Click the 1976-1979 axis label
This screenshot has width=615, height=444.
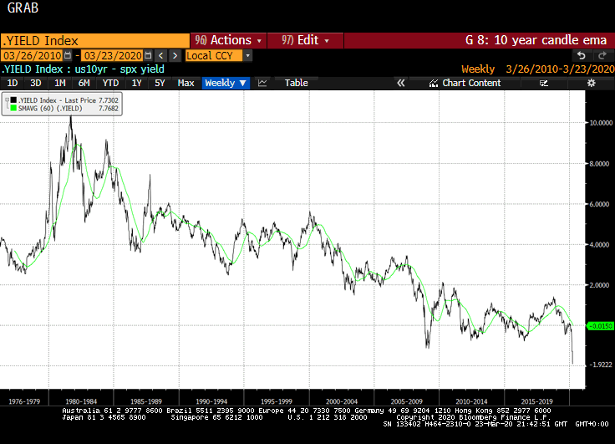coord(24,401)
